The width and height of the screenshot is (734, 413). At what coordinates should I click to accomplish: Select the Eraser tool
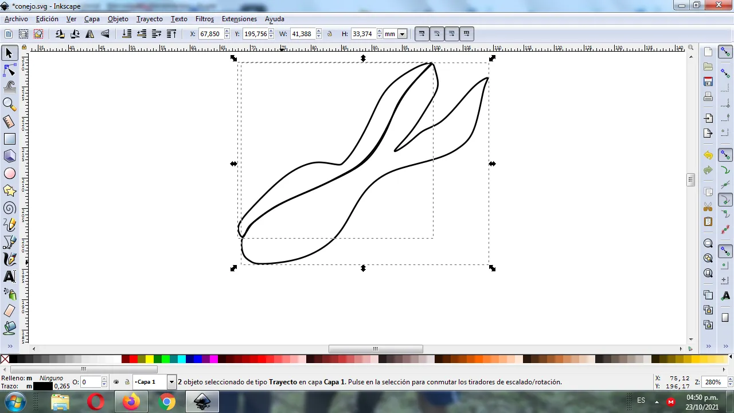click(x=9, y=311)
